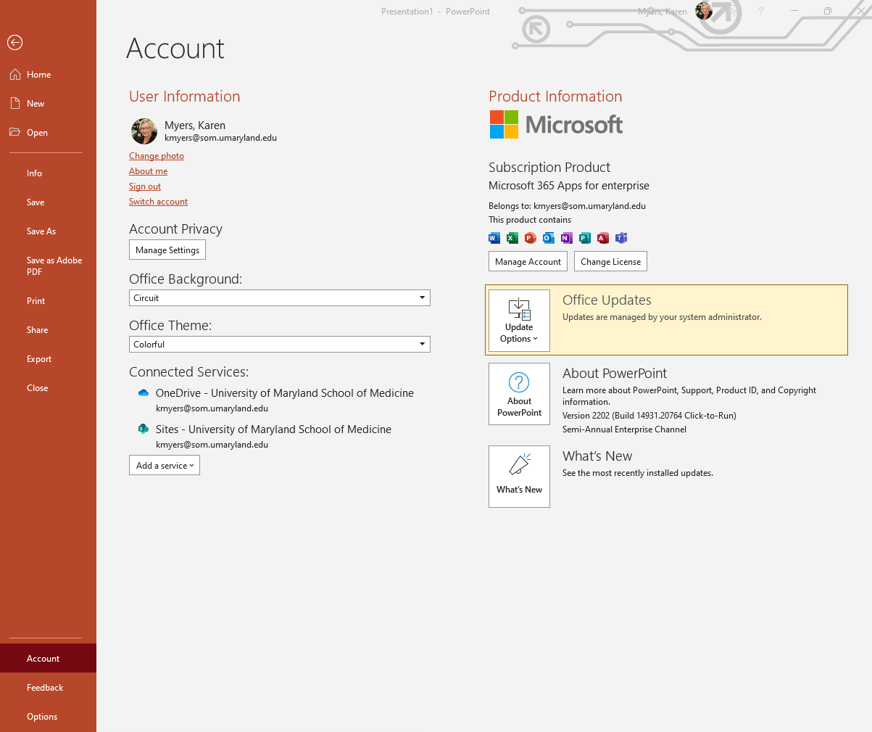Open the Update Options dropdown button
The image size is (872, 732).
tap(519, 321)
